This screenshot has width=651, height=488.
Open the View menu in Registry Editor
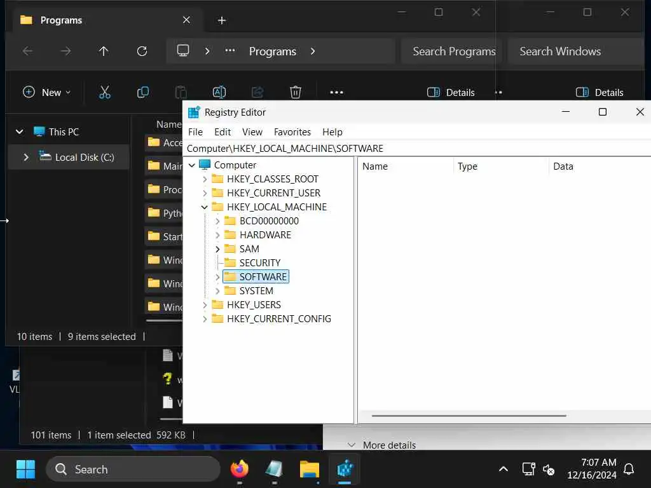pos(252,132)
